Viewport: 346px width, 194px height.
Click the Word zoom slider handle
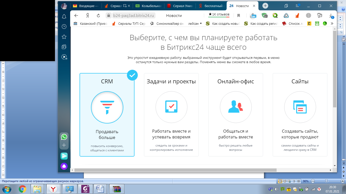click(x=326, y=181)
